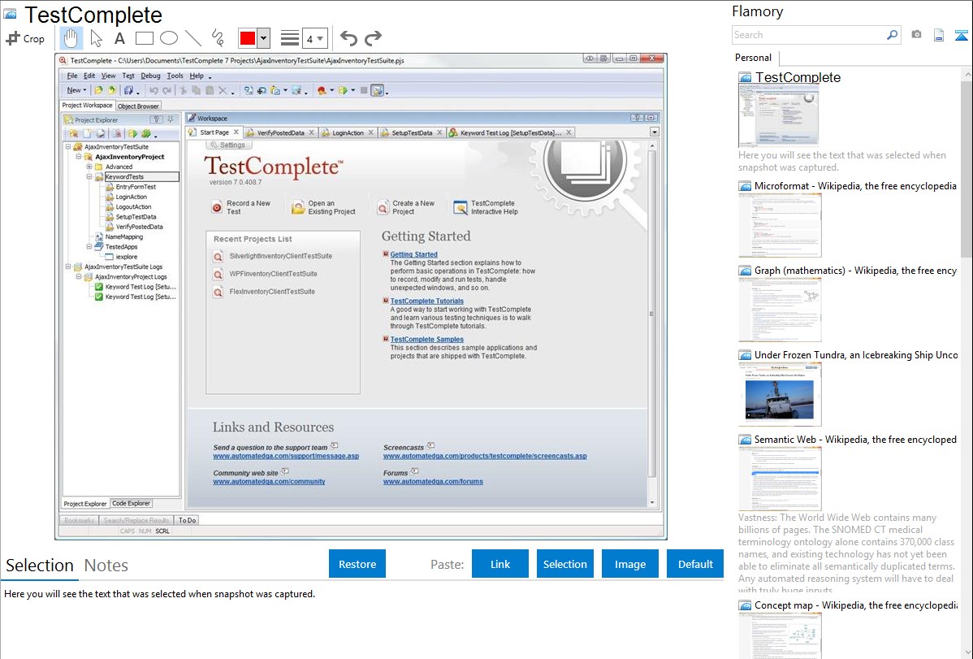The image size is (973, 659).
Task: Close the Start Page tab
Action: (x=236, y=132)
